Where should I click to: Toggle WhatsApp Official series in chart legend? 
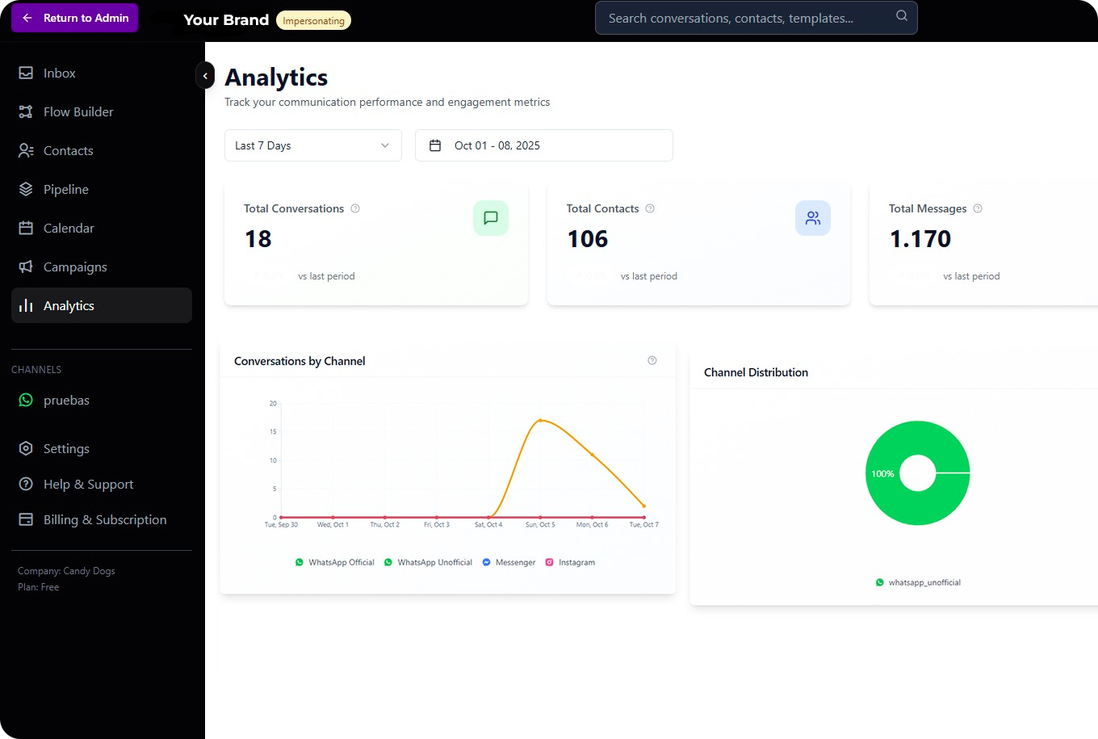(x=335, y=562)
